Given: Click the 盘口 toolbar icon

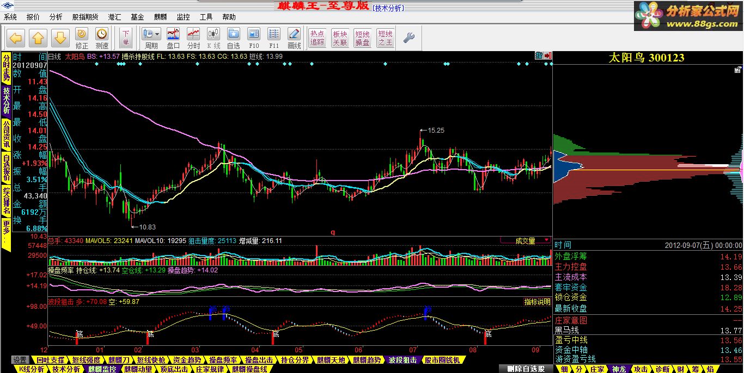Looking at the screenshot, I should pyautogui.click(x=173, y=38).
